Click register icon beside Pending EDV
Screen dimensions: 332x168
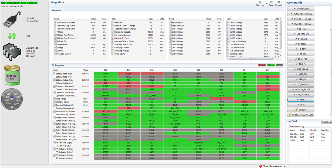[x=170, y=23]
